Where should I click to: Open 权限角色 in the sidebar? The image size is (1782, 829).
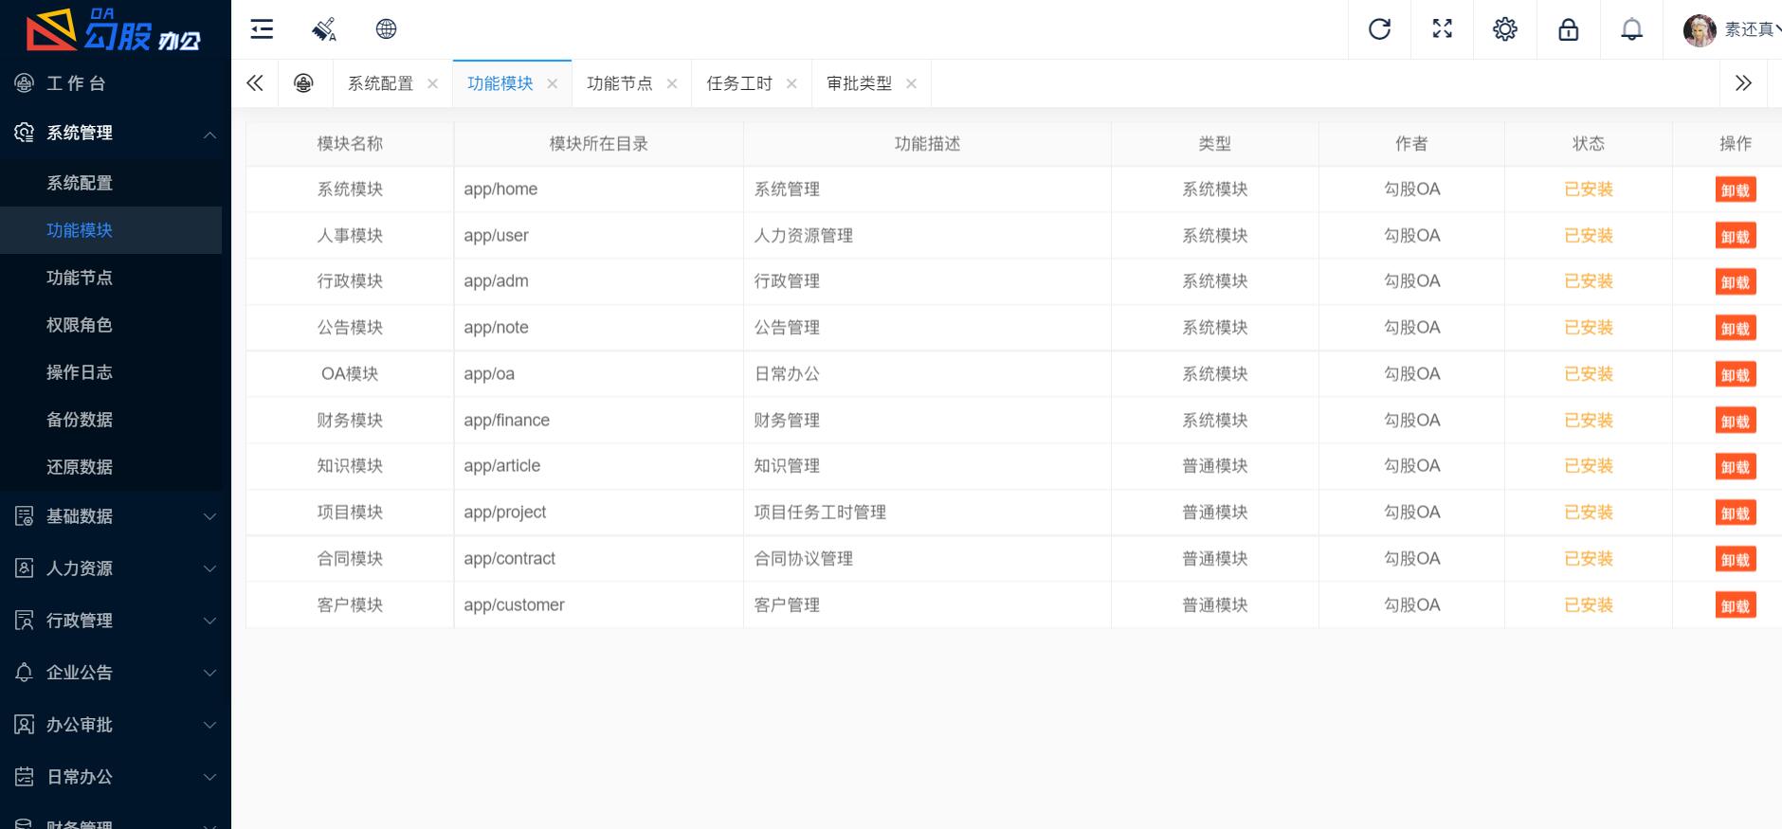coord(80,325)
